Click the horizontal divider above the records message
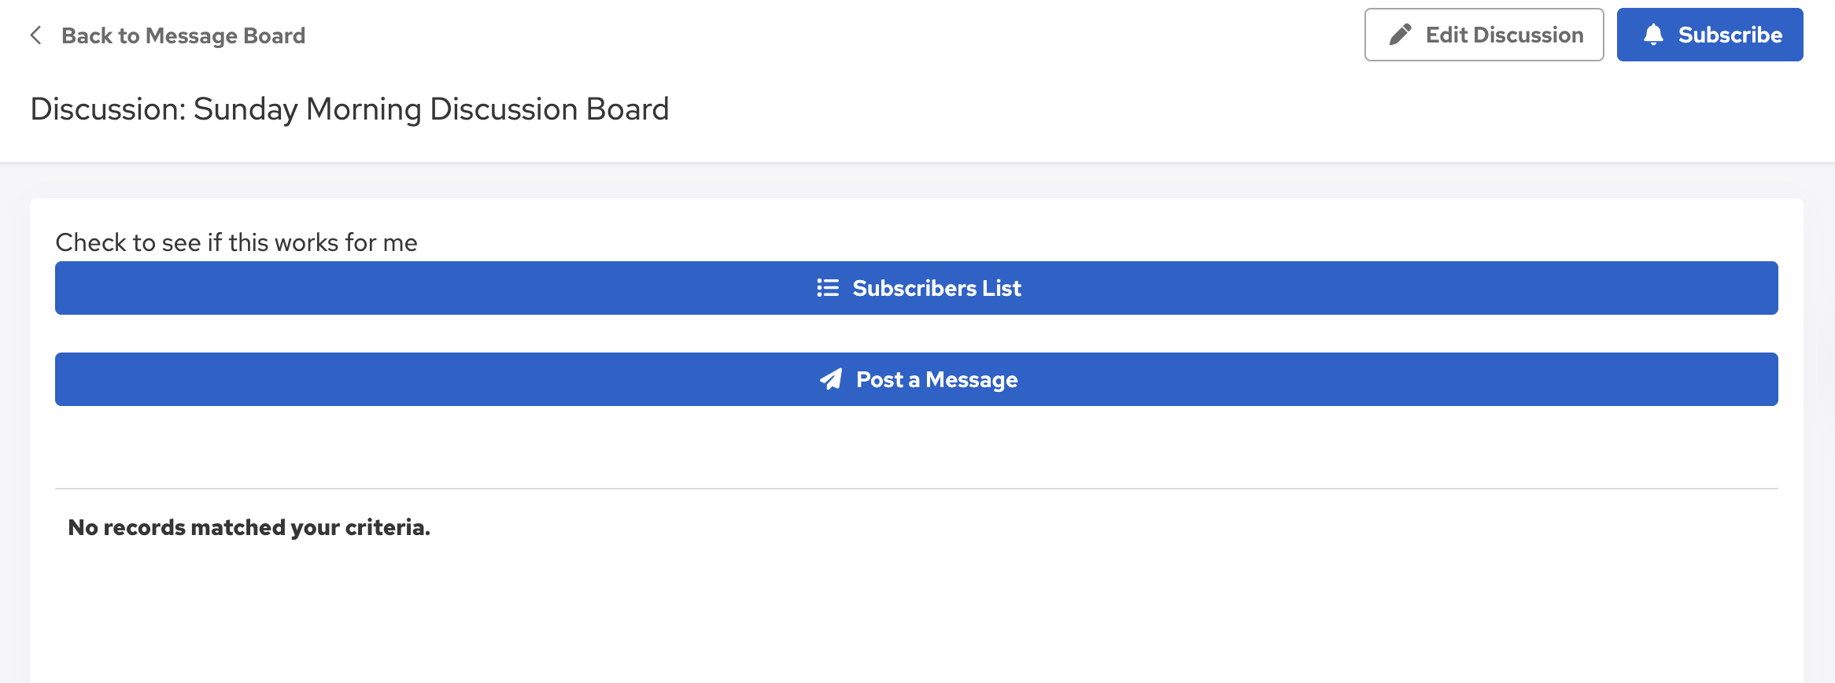This screenshot has width=1835, height=683. 916,489
